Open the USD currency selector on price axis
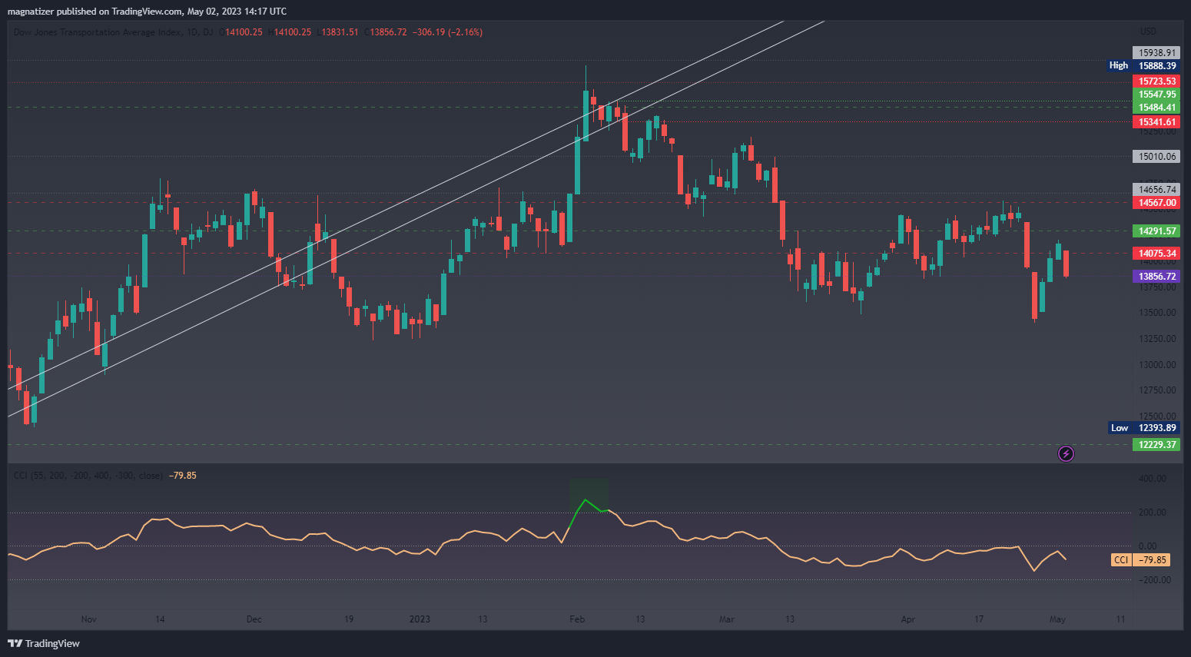 (x=1148, y=32)
